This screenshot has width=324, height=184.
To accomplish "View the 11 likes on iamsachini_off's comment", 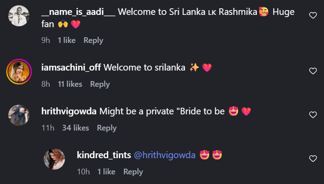I will click(x=70, y=84).
